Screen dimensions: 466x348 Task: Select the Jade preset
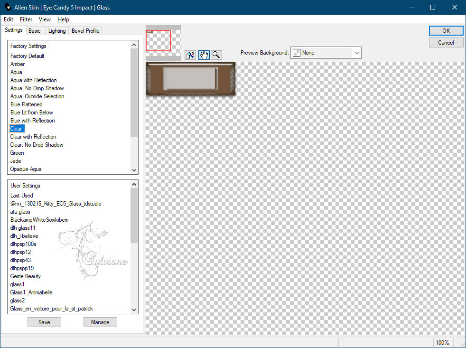[16, 160]
